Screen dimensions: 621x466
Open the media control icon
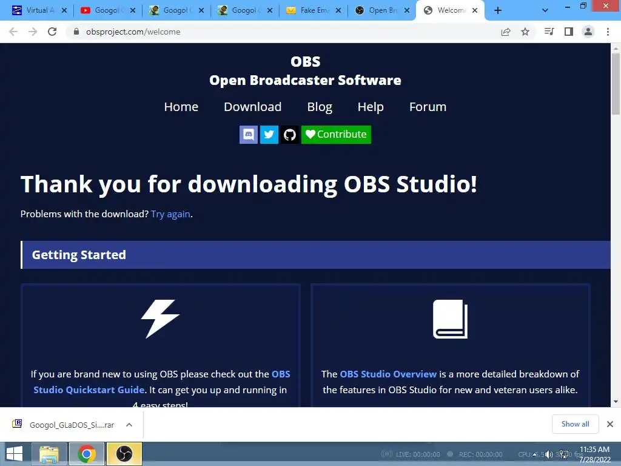(549, 32)
